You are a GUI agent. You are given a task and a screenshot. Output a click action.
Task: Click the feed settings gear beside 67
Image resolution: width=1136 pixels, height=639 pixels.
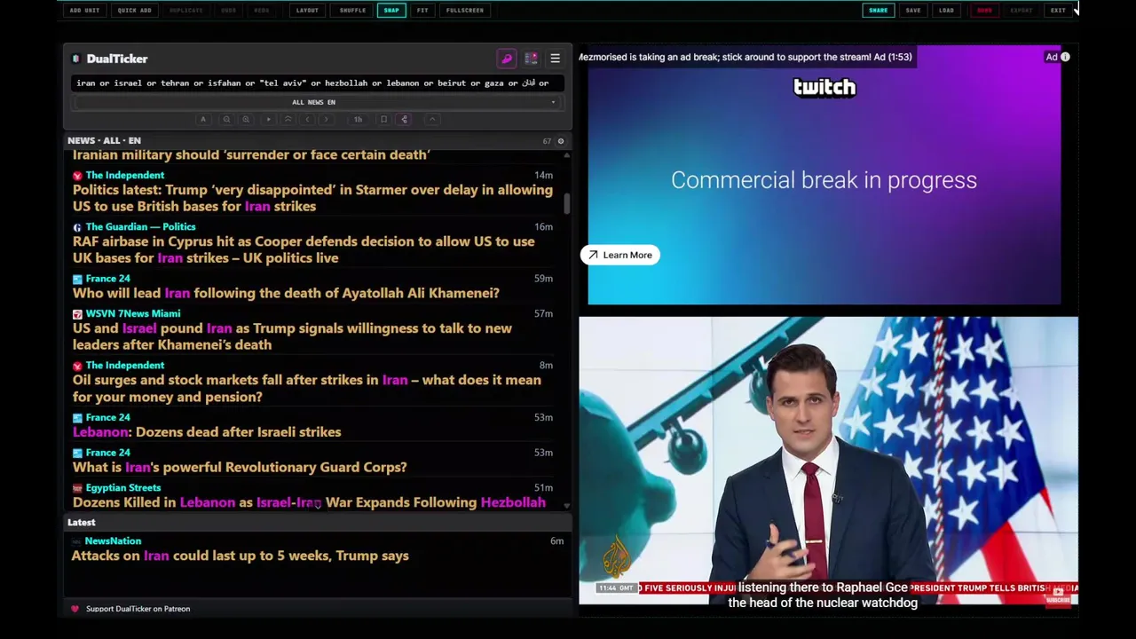[560, 141]
